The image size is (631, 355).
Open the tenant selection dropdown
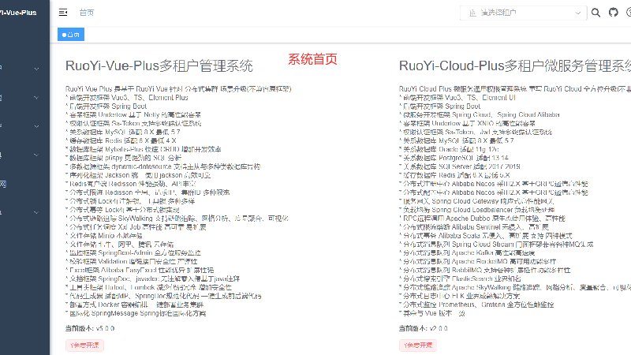click(x=523, y=13)
